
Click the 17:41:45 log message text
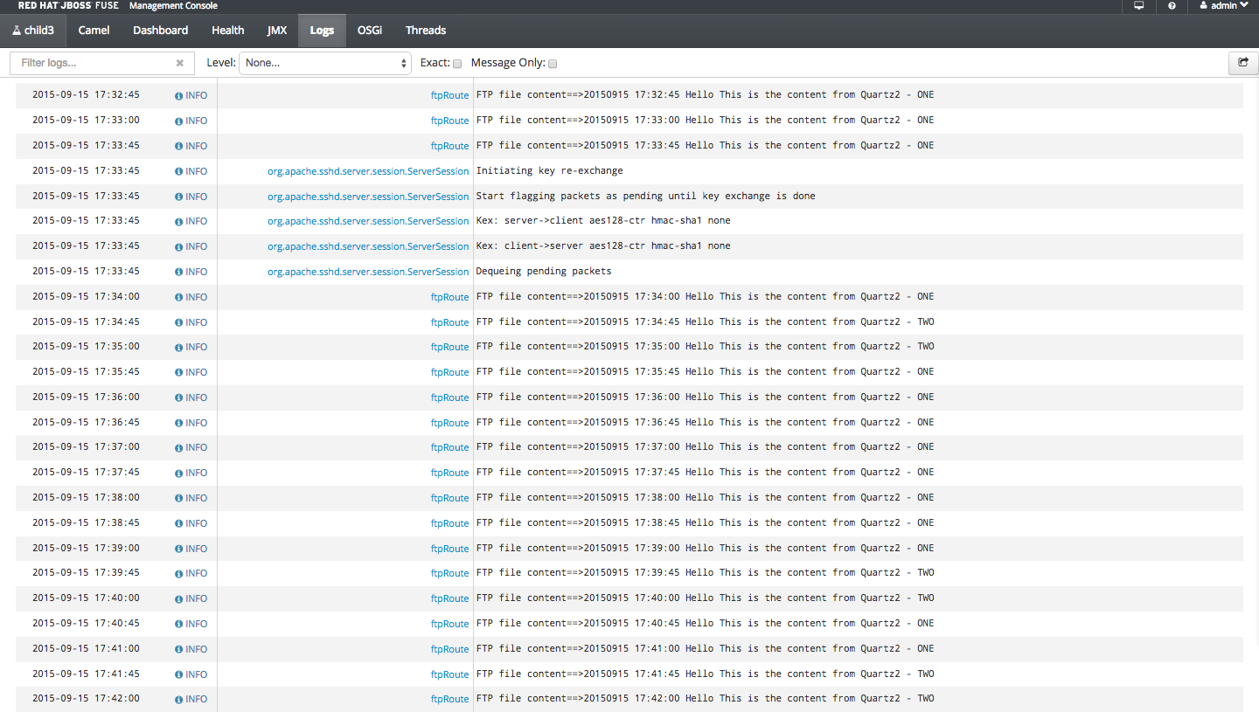click(x=705, y=674)
